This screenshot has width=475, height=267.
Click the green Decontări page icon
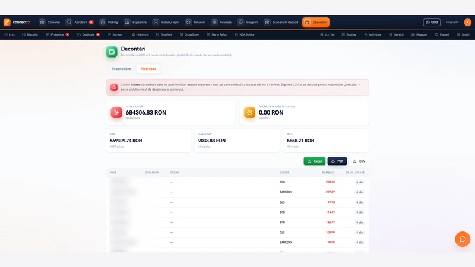click(112, 52)
